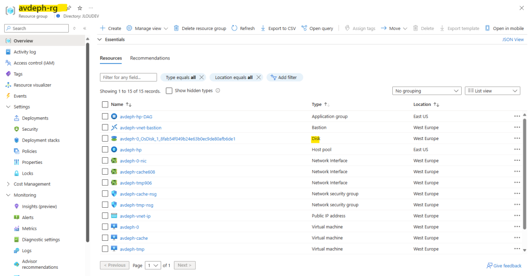Open query from the toolbar
The image size is (530, 276).
[x=317, y=28]
